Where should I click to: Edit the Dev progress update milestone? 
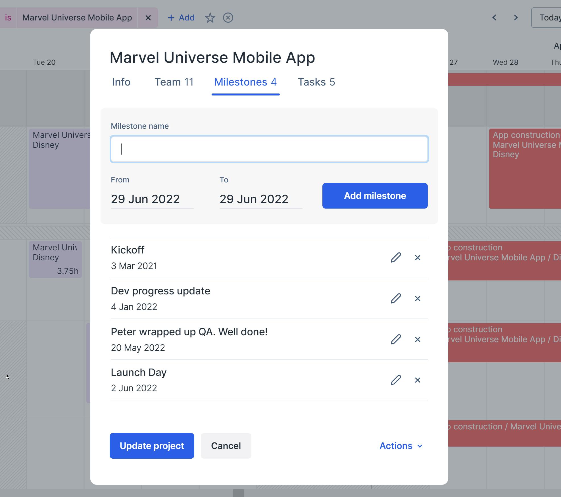pos(396,299)
